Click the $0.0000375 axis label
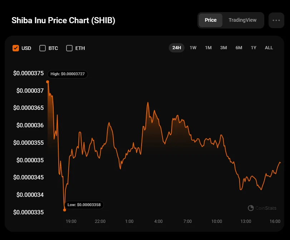This screenshot has height=240, width=290. tap(29, 73)
